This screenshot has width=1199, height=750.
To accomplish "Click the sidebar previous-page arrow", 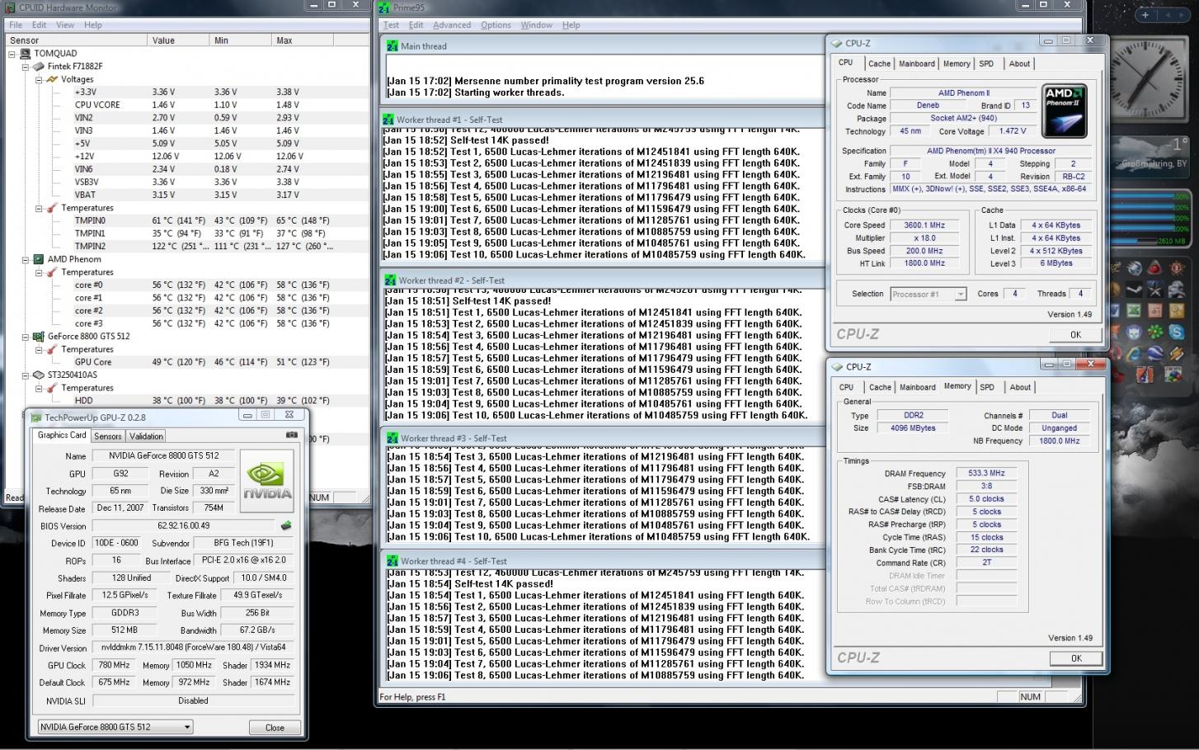I will pyautogui.click(x=1166, y=15).
